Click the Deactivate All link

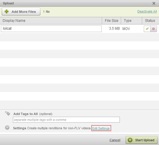pyautogui.click(x=147, y=11)
